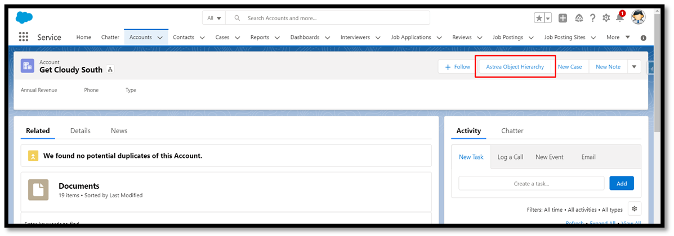Viewport: 674px width, 236px height.
Task: Open the Job Postings tab
Action: click(x=508, y=37)
